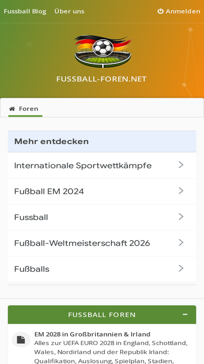Click chevron next to Internationale Sportwettkämpfe
The image size is (204, 364).
click(181, 165)
